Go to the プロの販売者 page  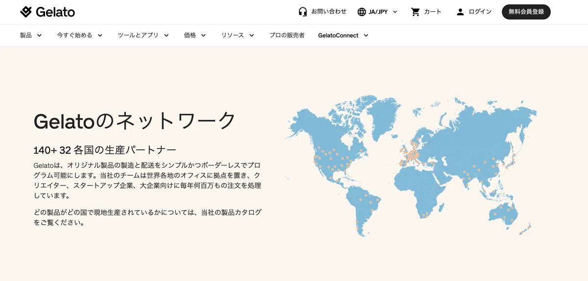pyautogui.click(x=287, y=35)
